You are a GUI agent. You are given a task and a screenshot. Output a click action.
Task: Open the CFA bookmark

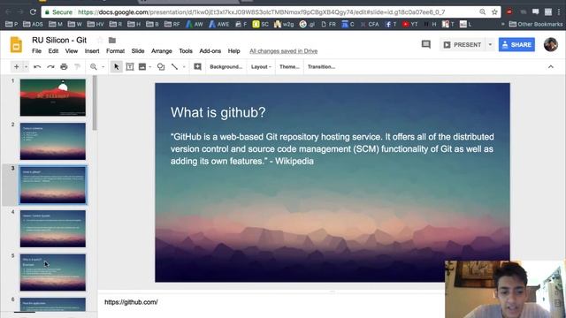370,24
